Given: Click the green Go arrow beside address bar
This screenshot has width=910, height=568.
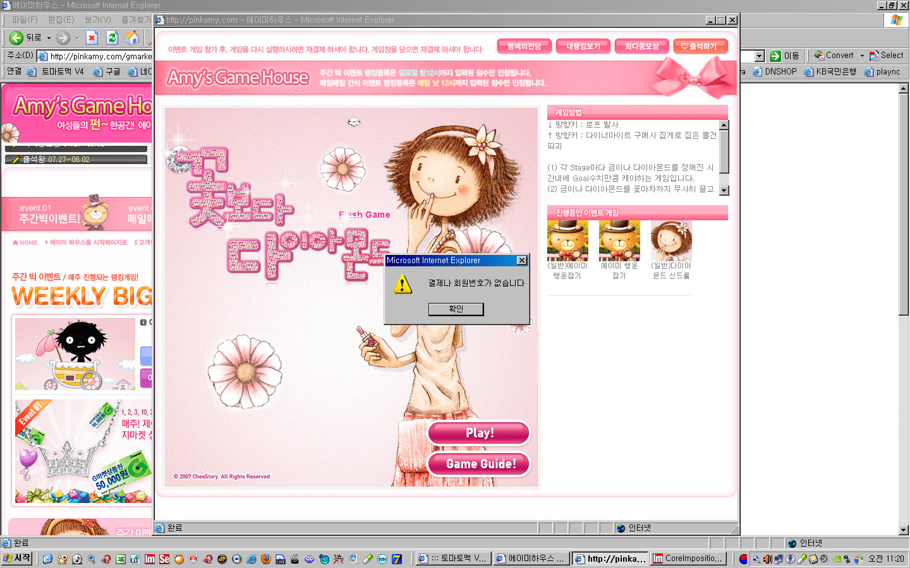Looking at the screenshot, I should 775,56.
